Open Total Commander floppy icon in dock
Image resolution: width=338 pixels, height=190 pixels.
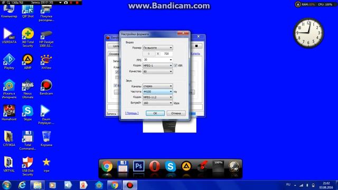(123, 167)
